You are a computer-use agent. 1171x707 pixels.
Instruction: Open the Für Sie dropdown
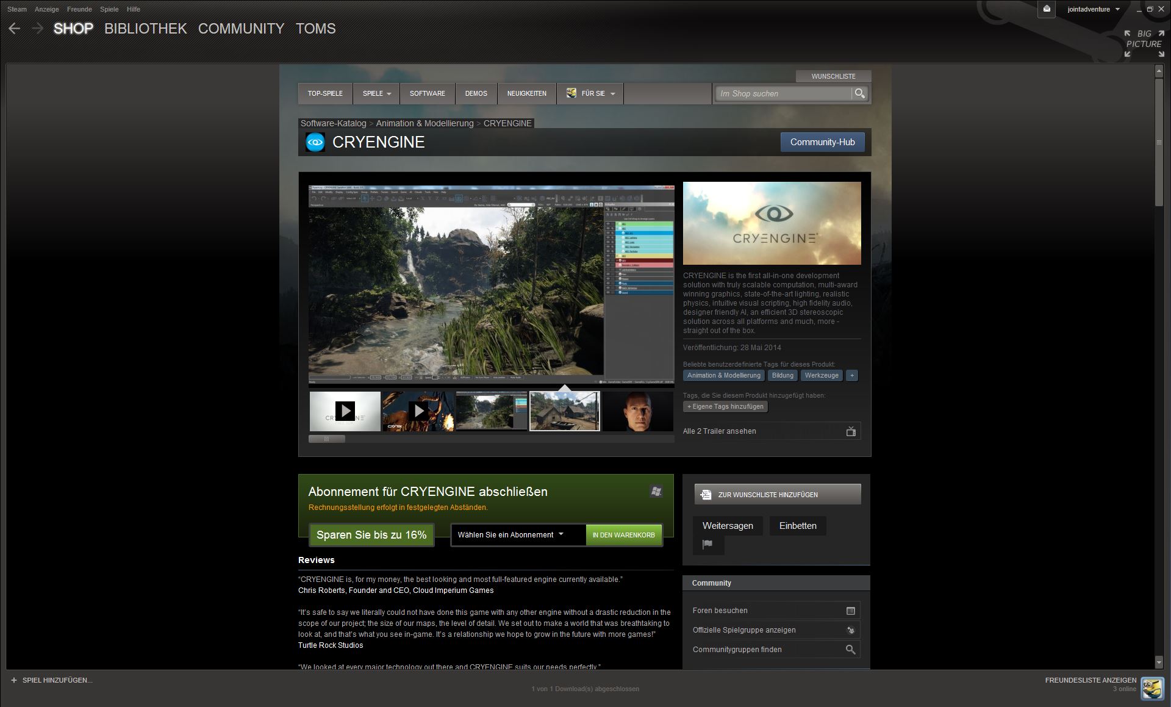pos(590,93)
